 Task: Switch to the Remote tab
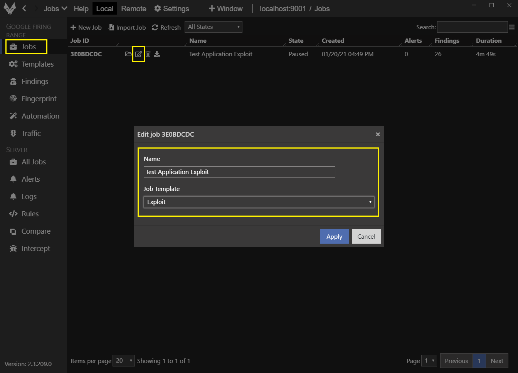pos(134,8)
